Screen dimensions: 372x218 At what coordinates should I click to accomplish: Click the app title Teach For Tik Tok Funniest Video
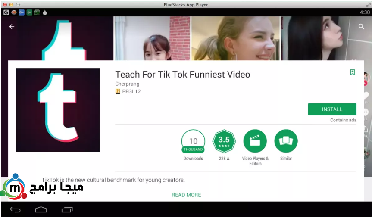183,75
